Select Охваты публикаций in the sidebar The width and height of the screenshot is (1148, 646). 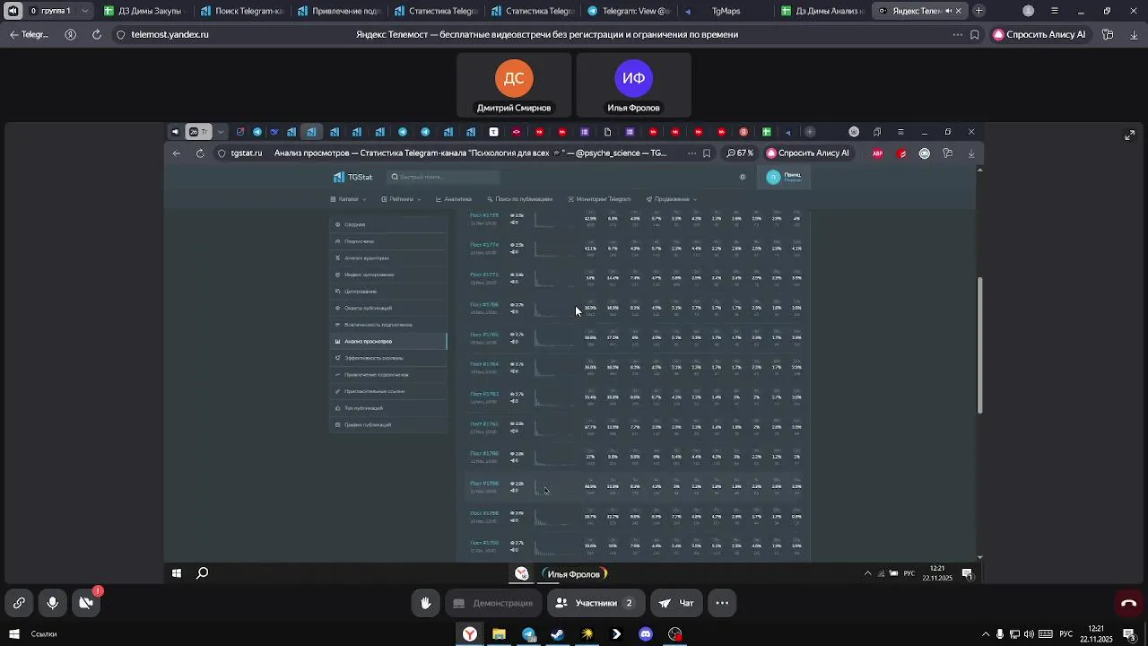click(x=388, y=308)
